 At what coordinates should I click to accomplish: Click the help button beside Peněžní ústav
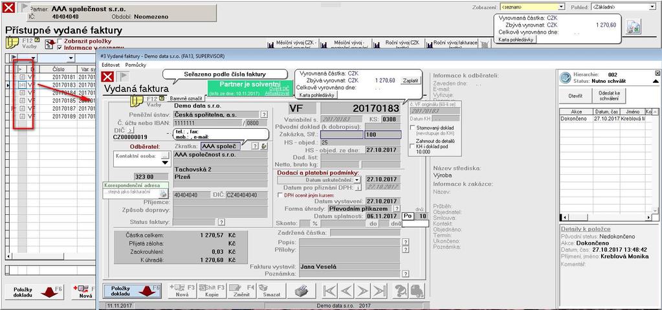point(264,115)
